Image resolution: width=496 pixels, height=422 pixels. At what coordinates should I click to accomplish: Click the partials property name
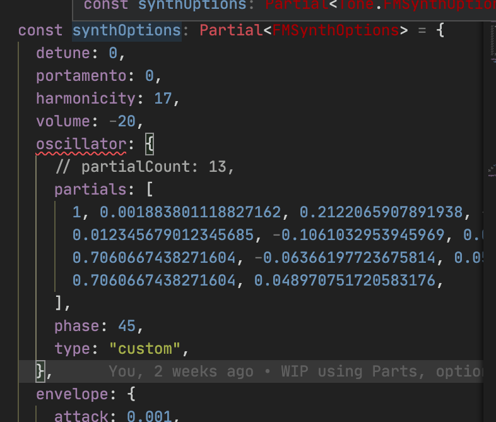tap(90, 190)
